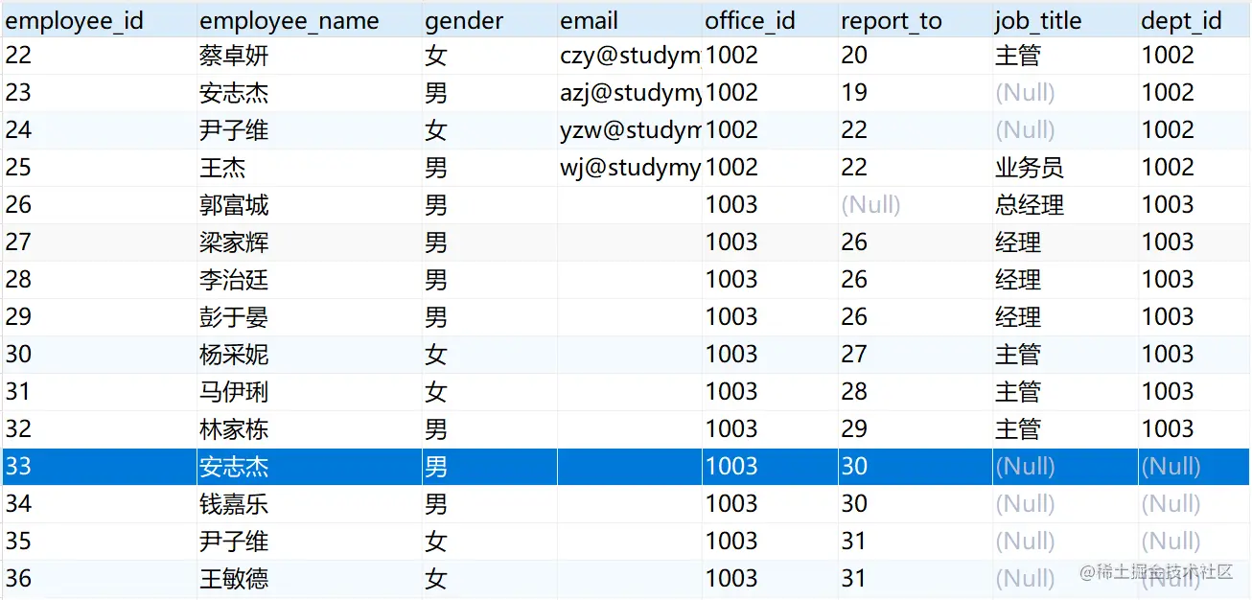1252x600 pixels.
Task: Click the email cell starting yzw@studym
Action: point(629,130)
